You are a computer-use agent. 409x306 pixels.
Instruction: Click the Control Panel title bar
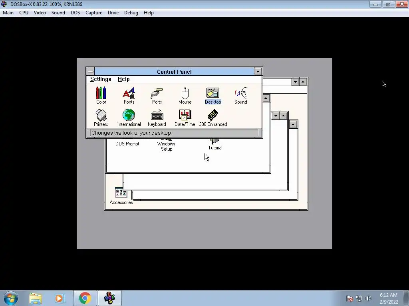tap(174, 72)
